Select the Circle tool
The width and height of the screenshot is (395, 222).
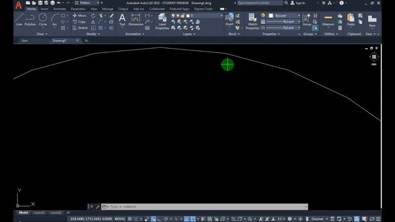43,20
